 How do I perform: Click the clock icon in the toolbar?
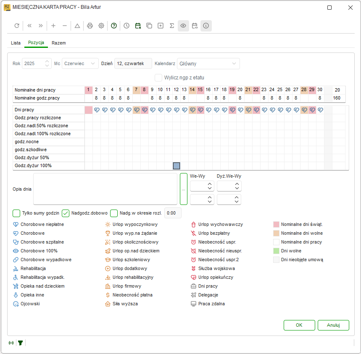coord(126,26)
